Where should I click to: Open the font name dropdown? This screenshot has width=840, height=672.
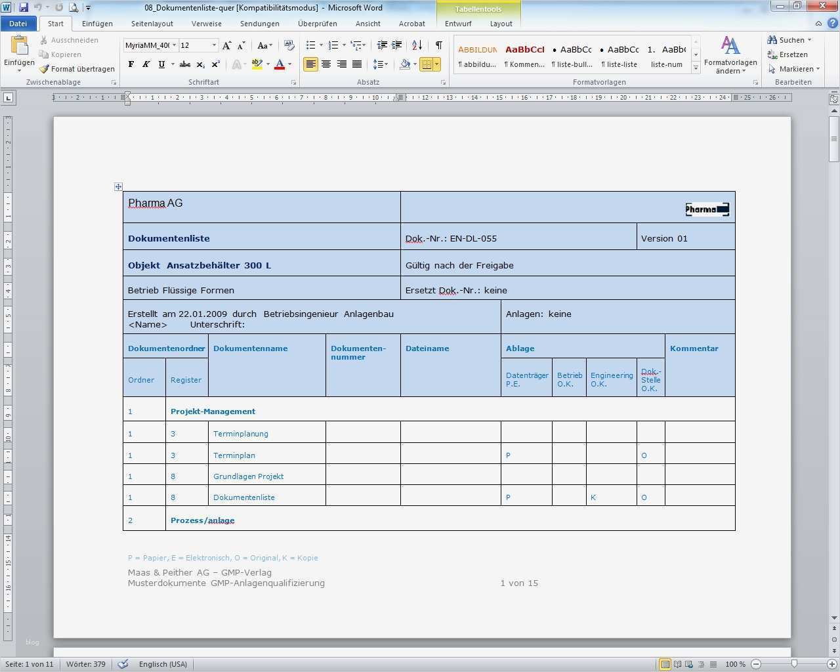pos(174,45)
